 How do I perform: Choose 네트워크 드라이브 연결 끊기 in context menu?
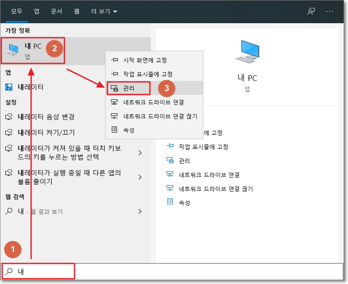click(154, 116)
